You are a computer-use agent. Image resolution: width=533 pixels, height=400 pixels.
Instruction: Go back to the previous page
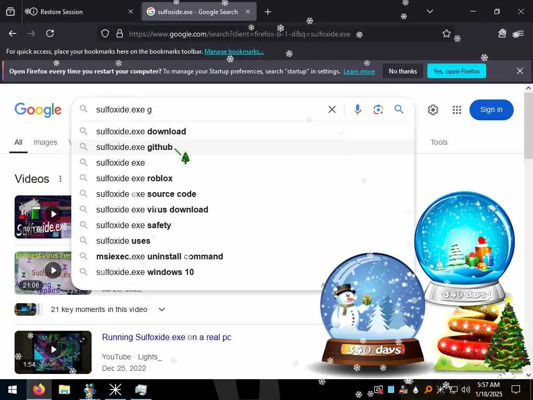pos(12,33)
